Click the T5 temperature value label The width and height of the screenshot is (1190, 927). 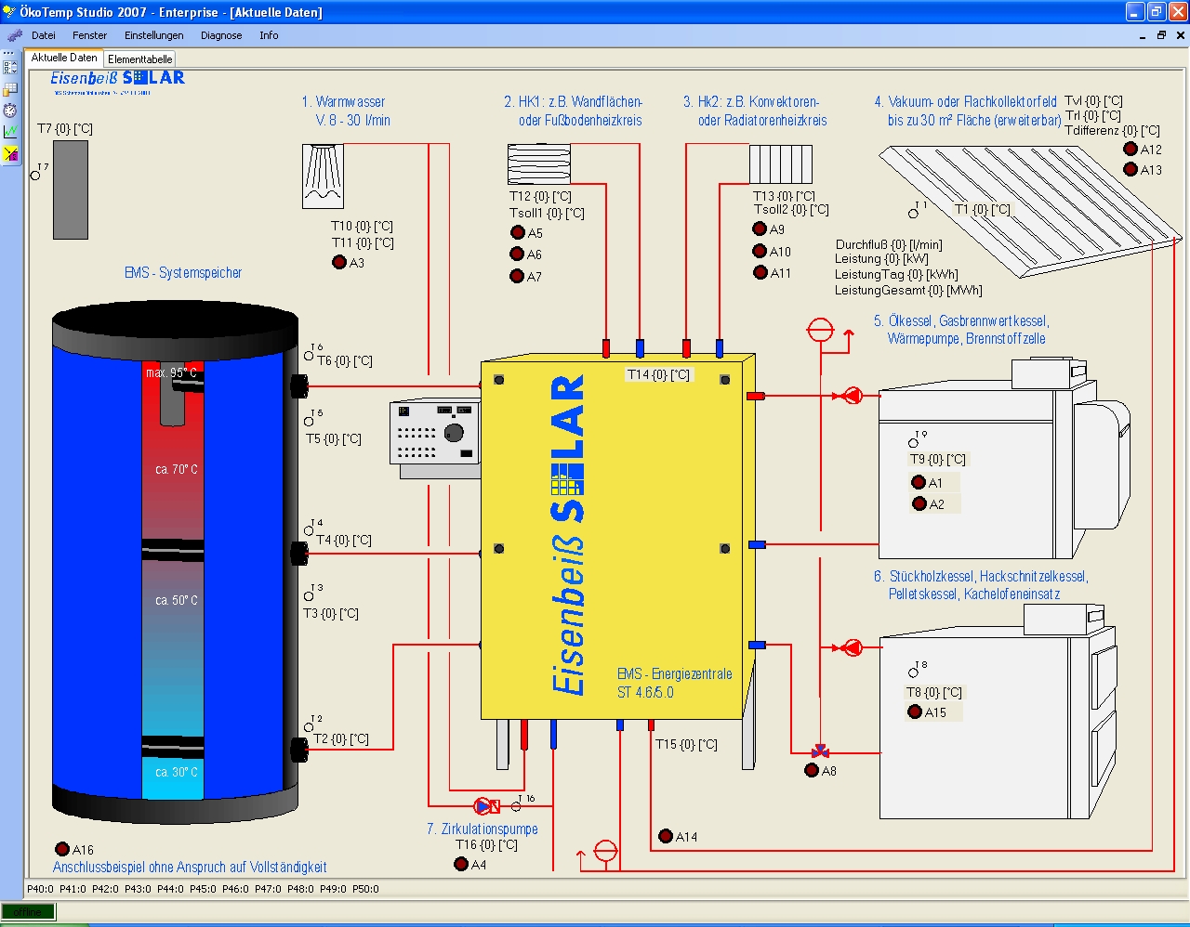(x=334, y=438)
